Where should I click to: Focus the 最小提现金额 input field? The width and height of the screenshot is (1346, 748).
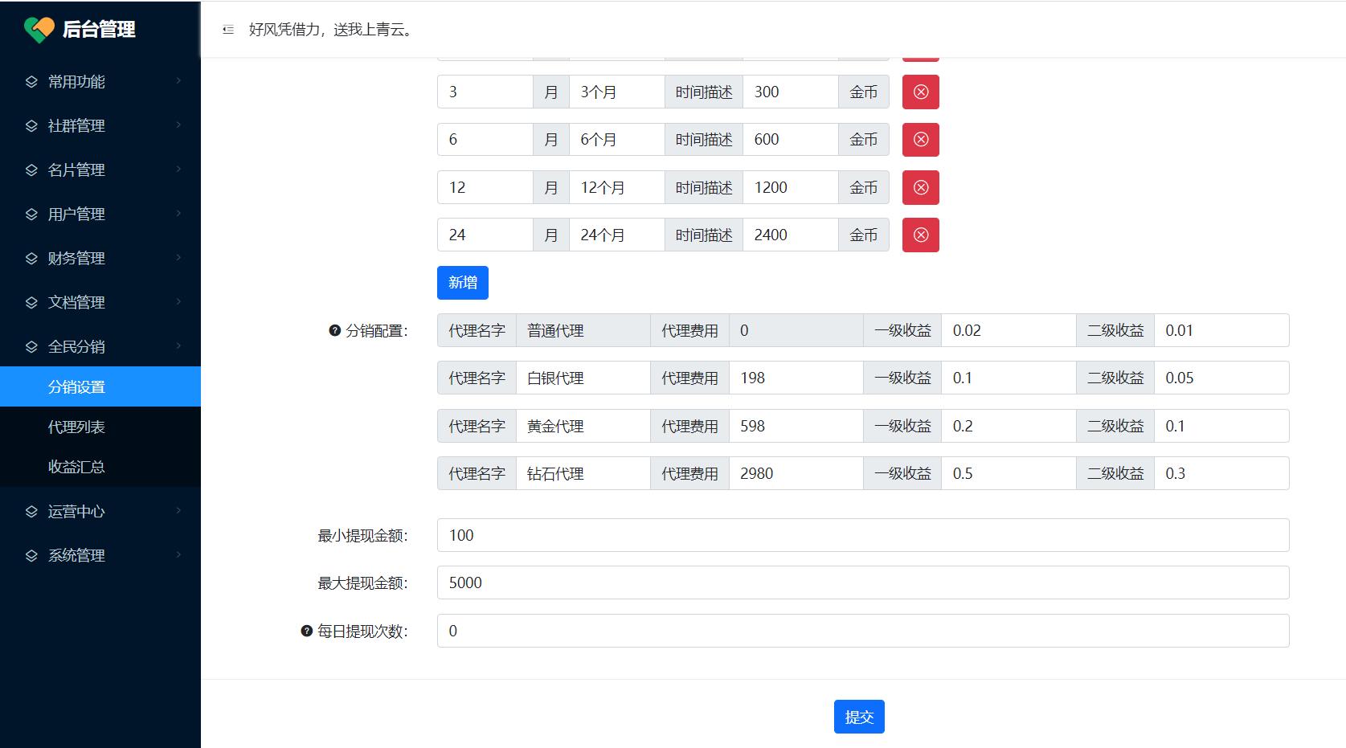(x=862, y=535)
